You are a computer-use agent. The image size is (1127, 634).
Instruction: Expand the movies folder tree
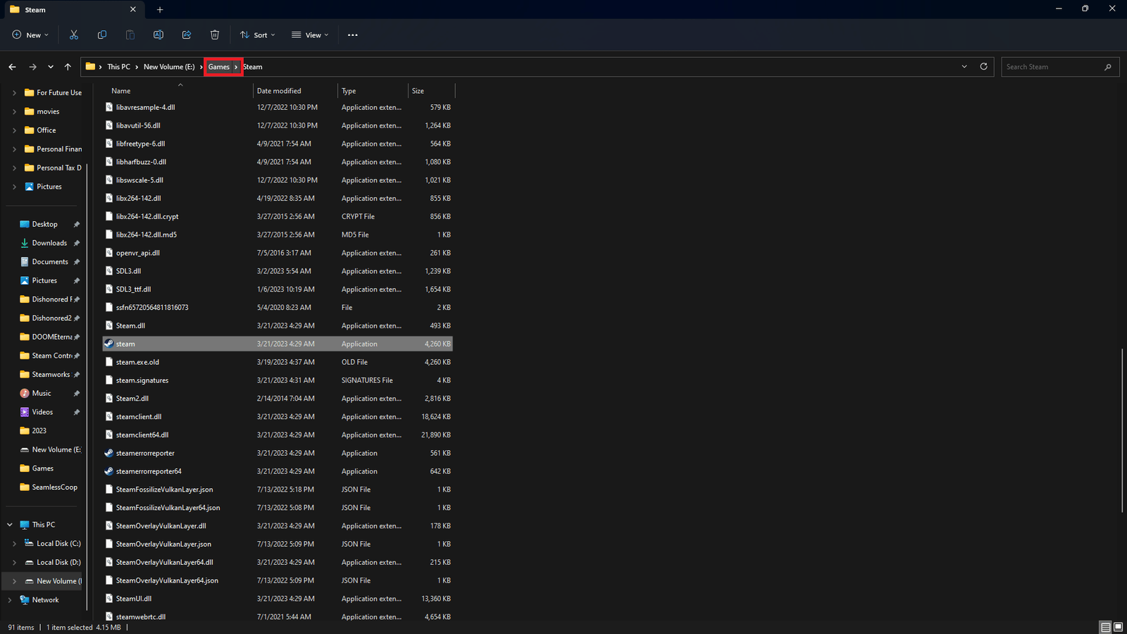14,112
